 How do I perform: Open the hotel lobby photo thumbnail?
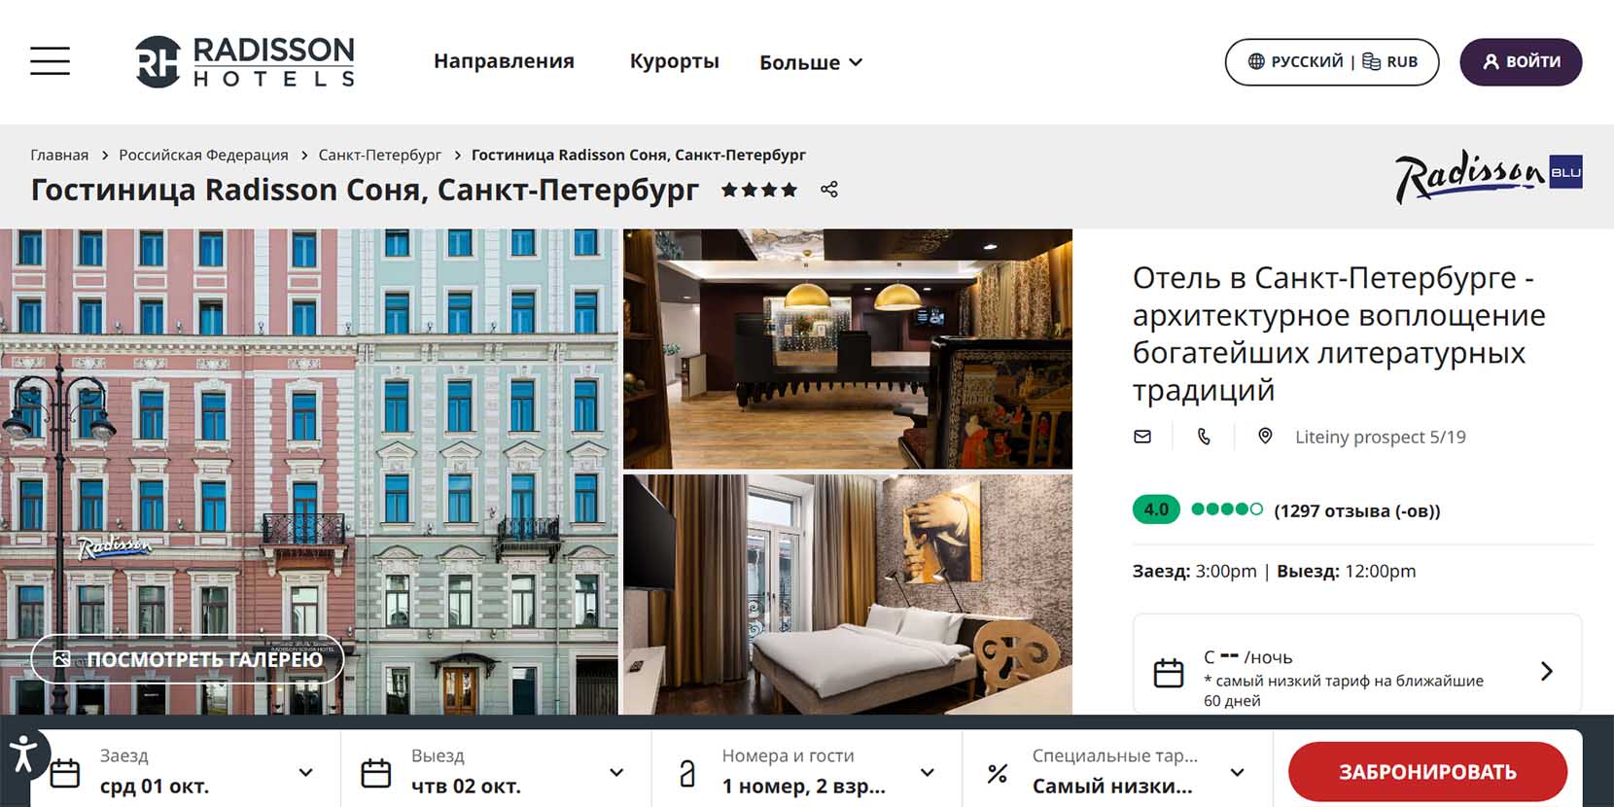click(x=848, y=349)
